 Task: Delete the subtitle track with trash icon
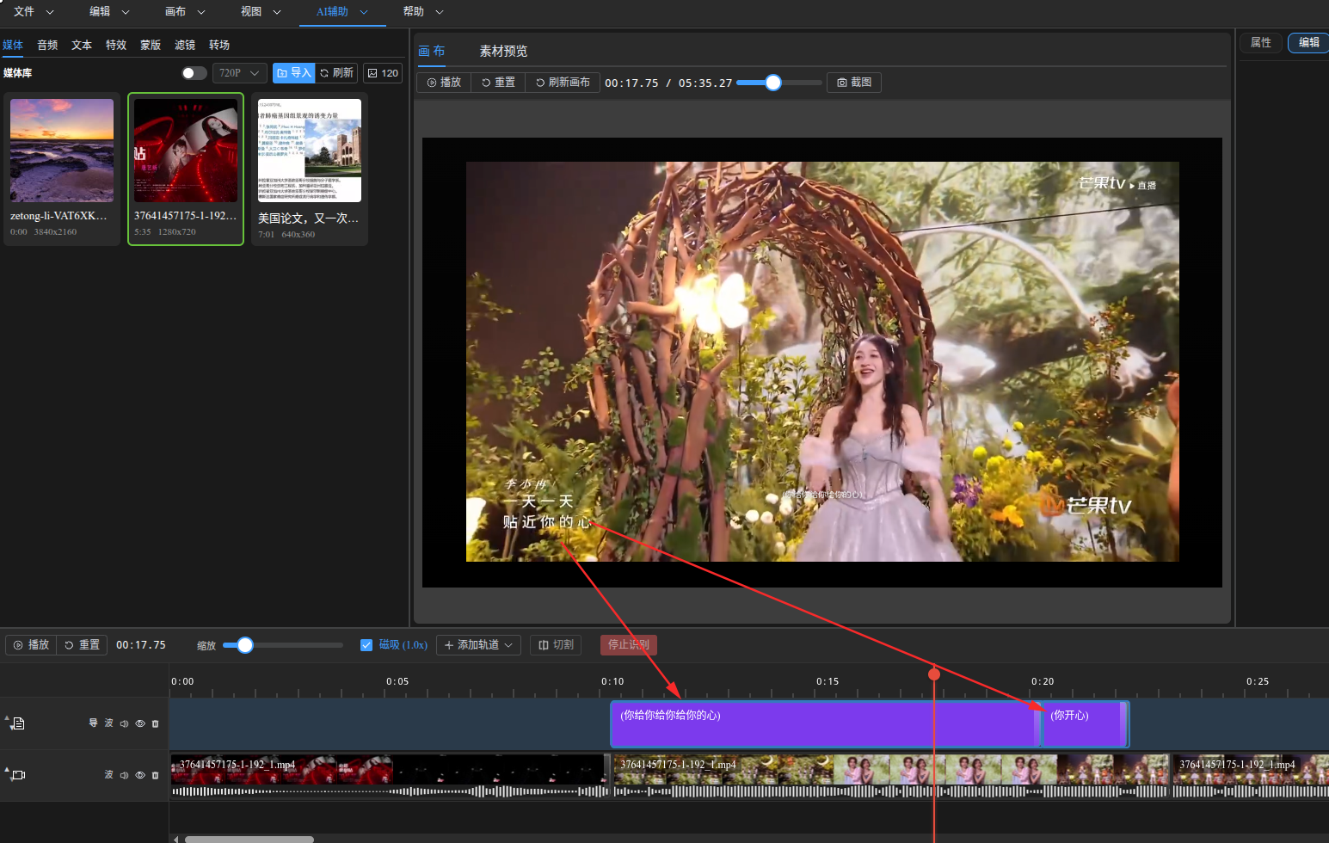click(156, 723)
